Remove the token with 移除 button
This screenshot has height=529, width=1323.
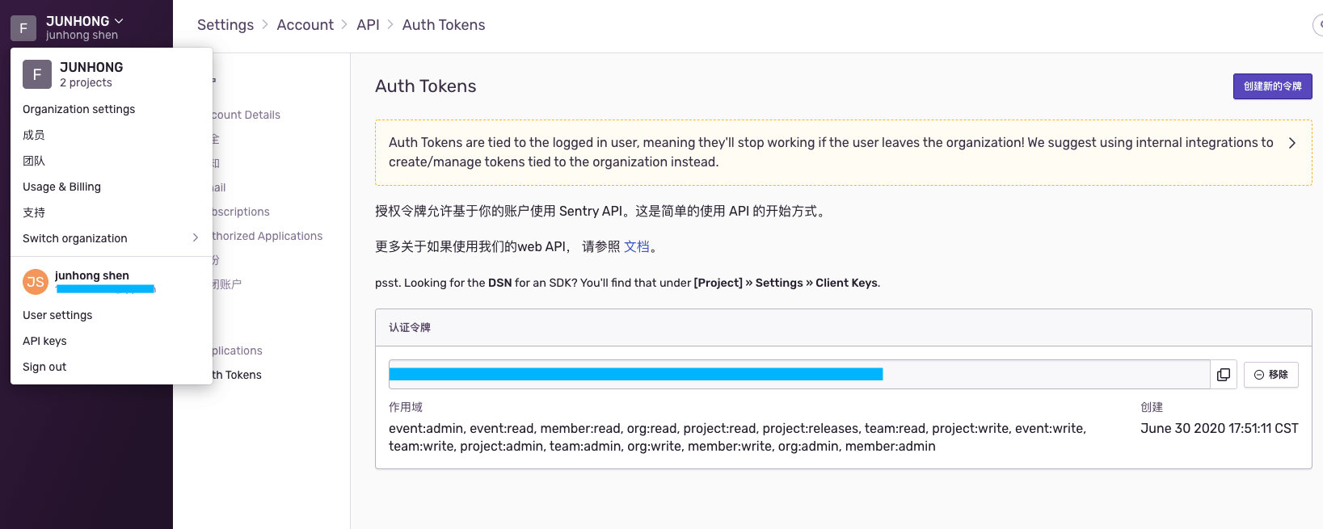(1270, 375)
